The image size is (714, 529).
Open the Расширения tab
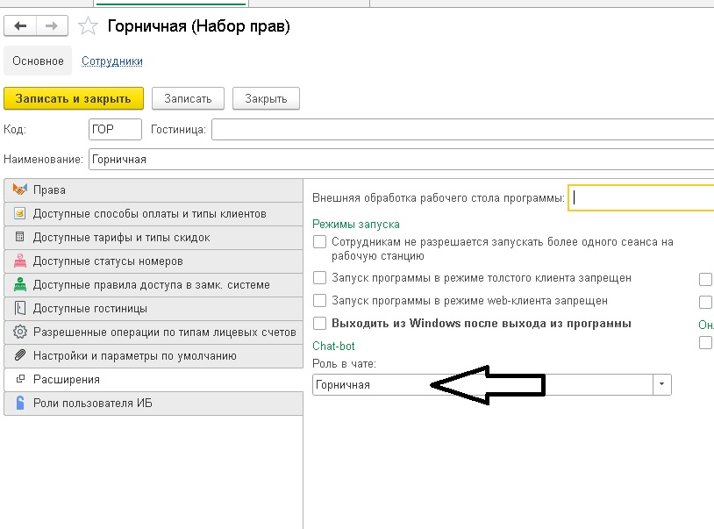coord(67,380)
